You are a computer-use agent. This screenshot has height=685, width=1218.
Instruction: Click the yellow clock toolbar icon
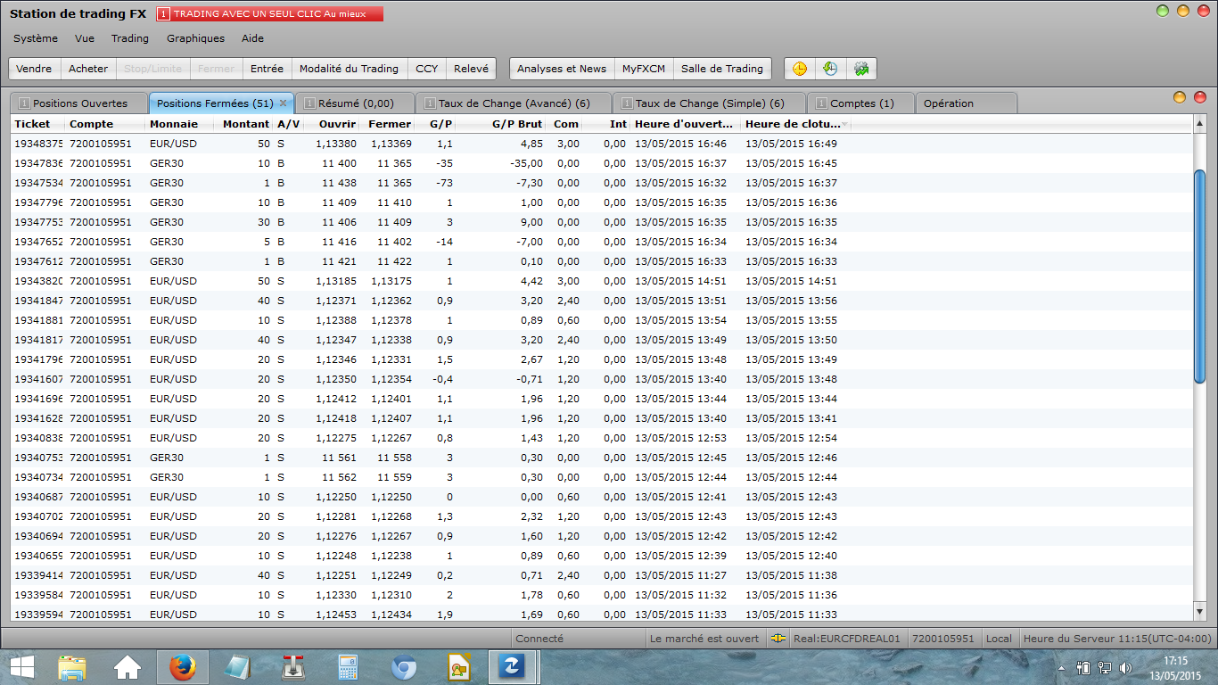pyautogui.click(x=800, y=69)
